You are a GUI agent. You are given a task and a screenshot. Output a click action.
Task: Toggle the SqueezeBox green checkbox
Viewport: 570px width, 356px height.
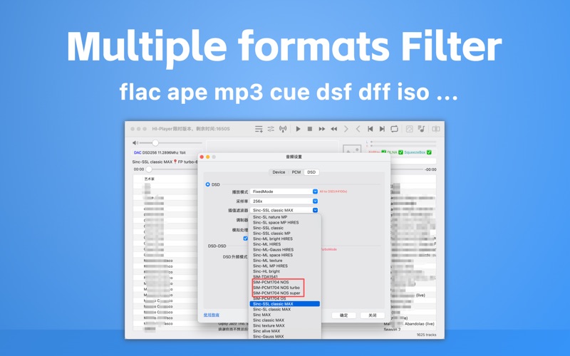[x=429, y=152]
